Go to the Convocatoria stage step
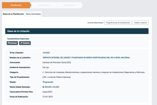Image resolution: width=157 pixels, height=105 pixels. (43, 5)
